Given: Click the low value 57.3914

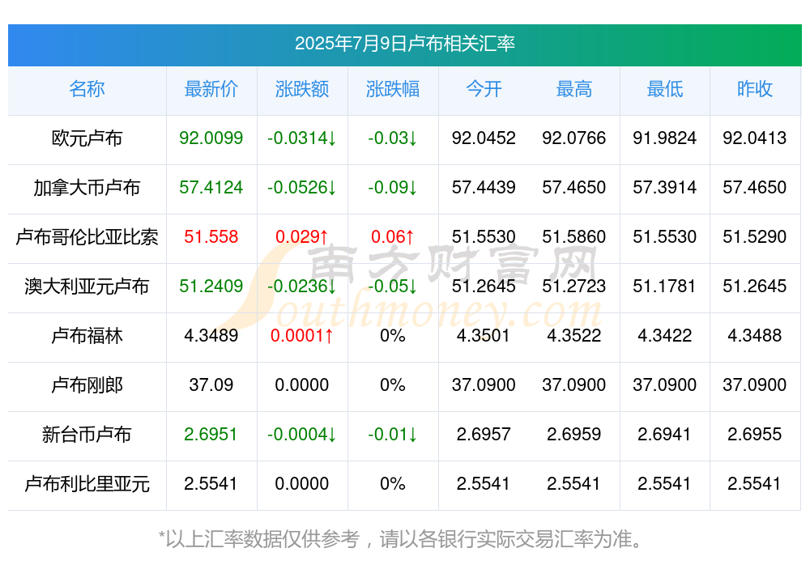Looking at the screenshot, I should [665, 187].
